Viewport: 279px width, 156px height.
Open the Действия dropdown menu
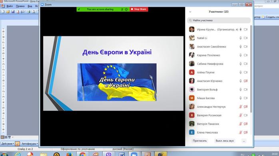click(x=8, y=144)
